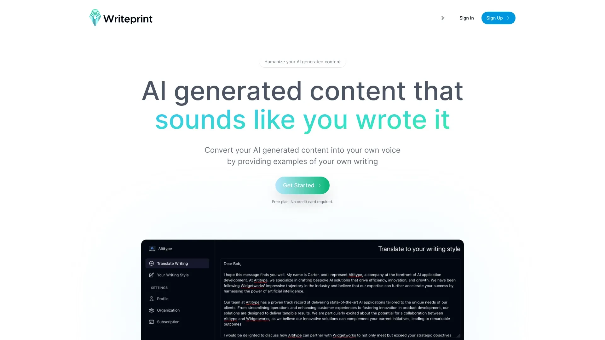This screenshot has height=340, width=605.
Task: Click the Translate Writing sidebar icon
Action: 152,263
